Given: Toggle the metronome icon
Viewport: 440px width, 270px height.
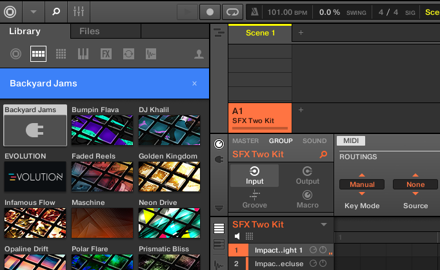Looking at the screenshot, I should point(254,12).
